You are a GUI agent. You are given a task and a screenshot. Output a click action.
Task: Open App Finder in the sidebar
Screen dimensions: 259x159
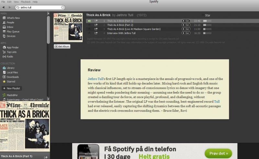point(12,47)
